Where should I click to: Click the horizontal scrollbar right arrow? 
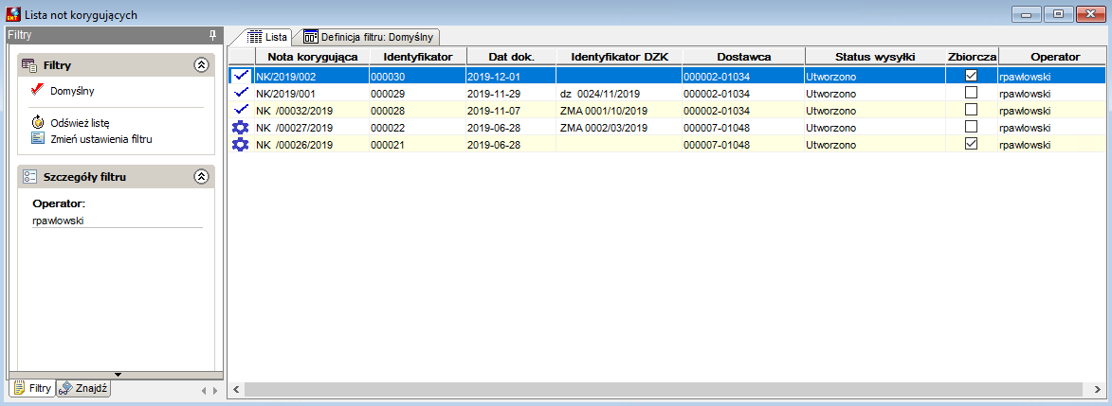tap(1098, 389)
